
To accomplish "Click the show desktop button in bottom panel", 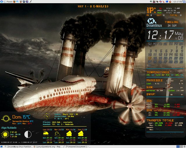I will click(x=1, y=147).
